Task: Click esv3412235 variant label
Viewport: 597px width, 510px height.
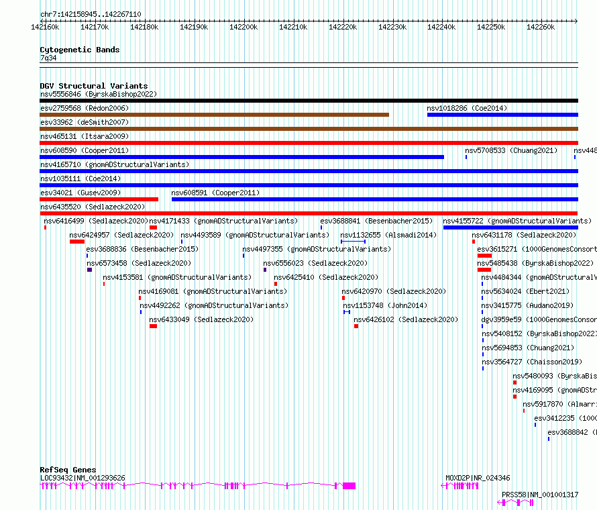Action: click(x=565, y=418)
